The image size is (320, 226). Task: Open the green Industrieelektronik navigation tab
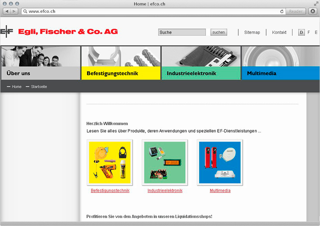point(201,73)
